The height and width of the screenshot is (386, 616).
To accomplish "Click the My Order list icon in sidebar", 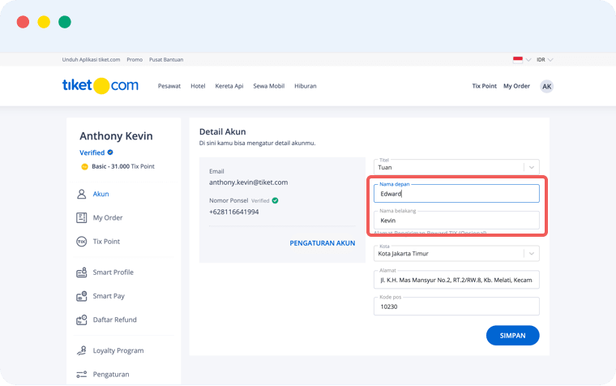I will coord(81,217).
